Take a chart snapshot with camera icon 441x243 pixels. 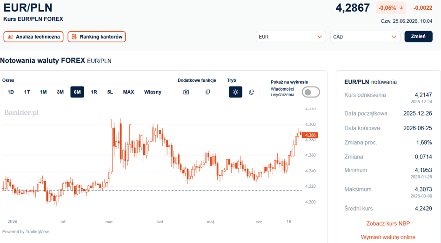tap(186, 92)
